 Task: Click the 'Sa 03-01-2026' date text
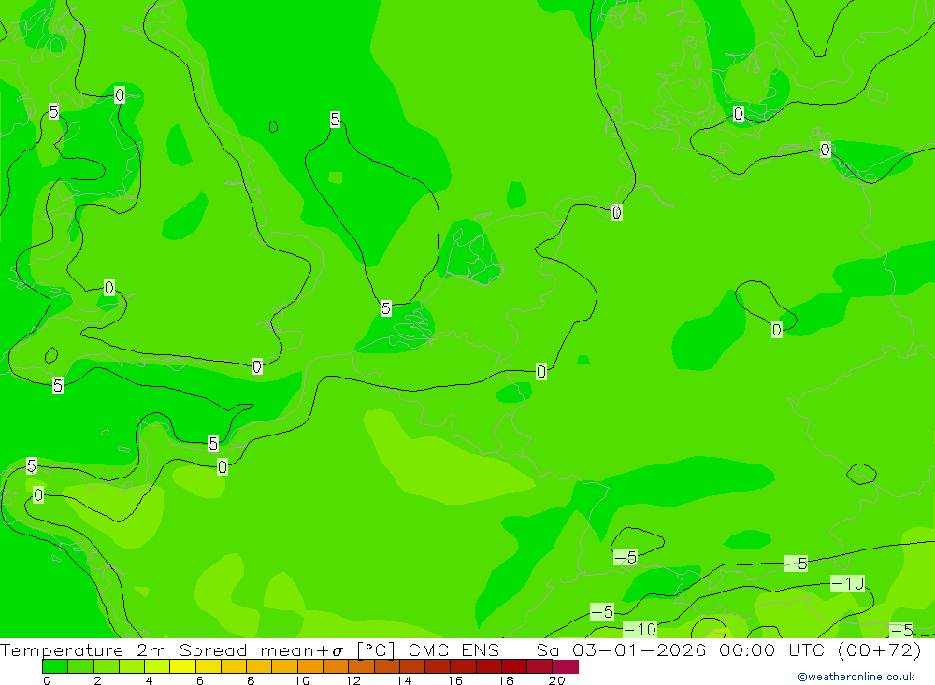coord(621,649)
